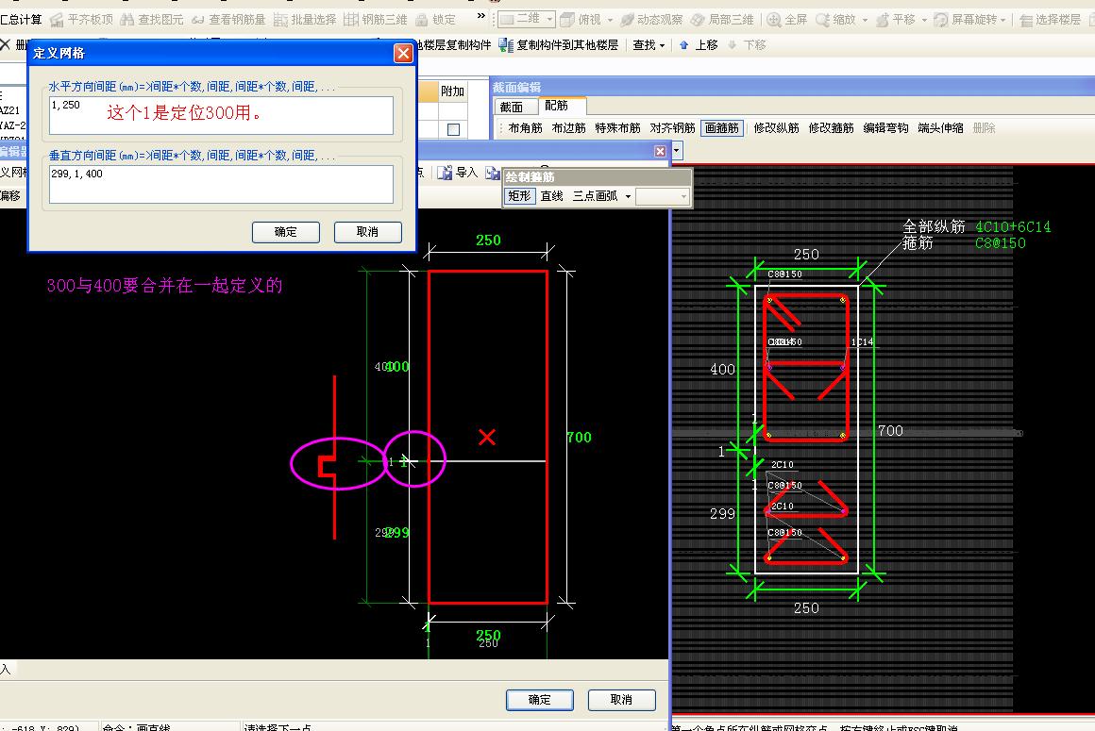Select 布边筋 tool
The width and height of the screenshot is (1095, 731).
568,127
